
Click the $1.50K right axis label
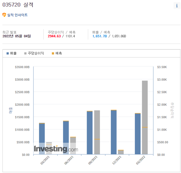(162, 117)
